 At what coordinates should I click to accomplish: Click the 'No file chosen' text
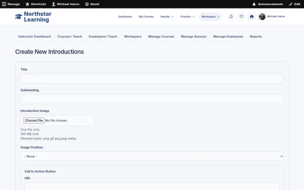pyautogui.click(x=56, y=121)
